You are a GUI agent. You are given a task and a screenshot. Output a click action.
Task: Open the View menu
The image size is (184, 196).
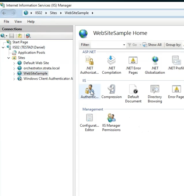pos(18,21)
